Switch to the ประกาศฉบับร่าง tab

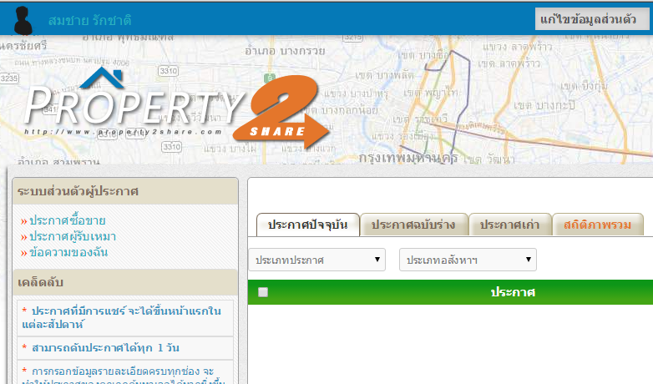coord(413,225)
